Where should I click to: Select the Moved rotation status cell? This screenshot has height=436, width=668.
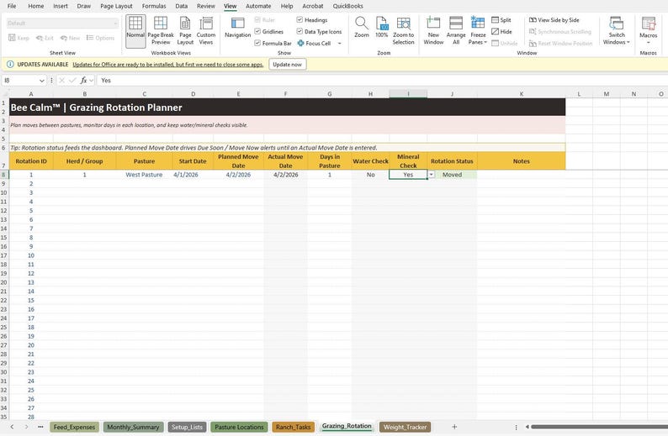coord(452,175)
